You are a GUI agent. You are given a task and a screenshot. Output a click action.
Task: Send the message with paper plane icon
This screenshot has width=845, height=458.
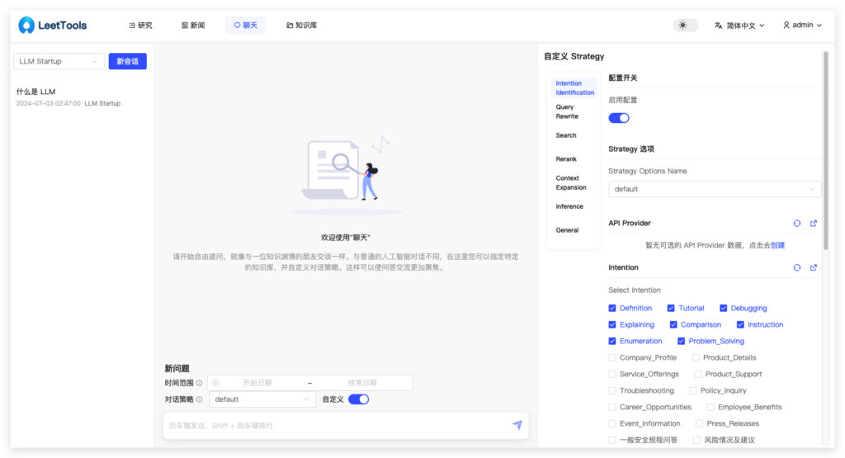[517, 425]
